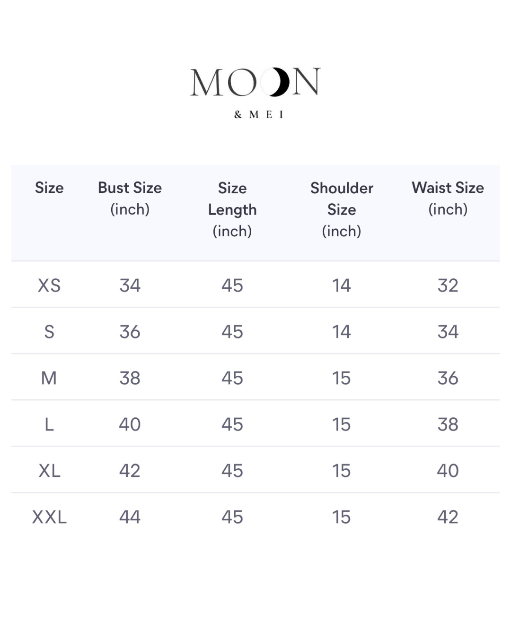Viewport: 511px width, 638px height.
Task: Click the 'Size Length (inch)' column header
Action: click(232, 209)
